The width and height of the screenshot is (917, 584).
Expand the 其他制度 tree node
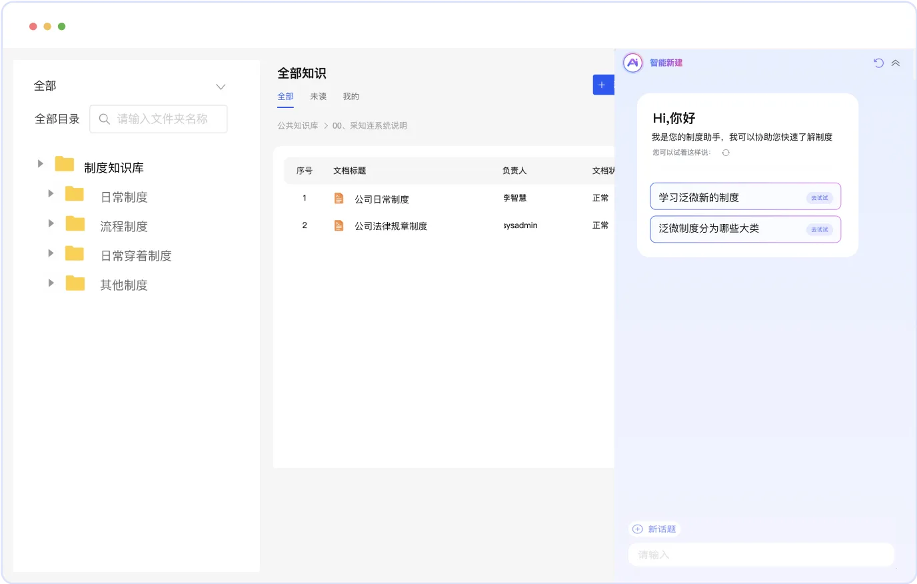51,283
